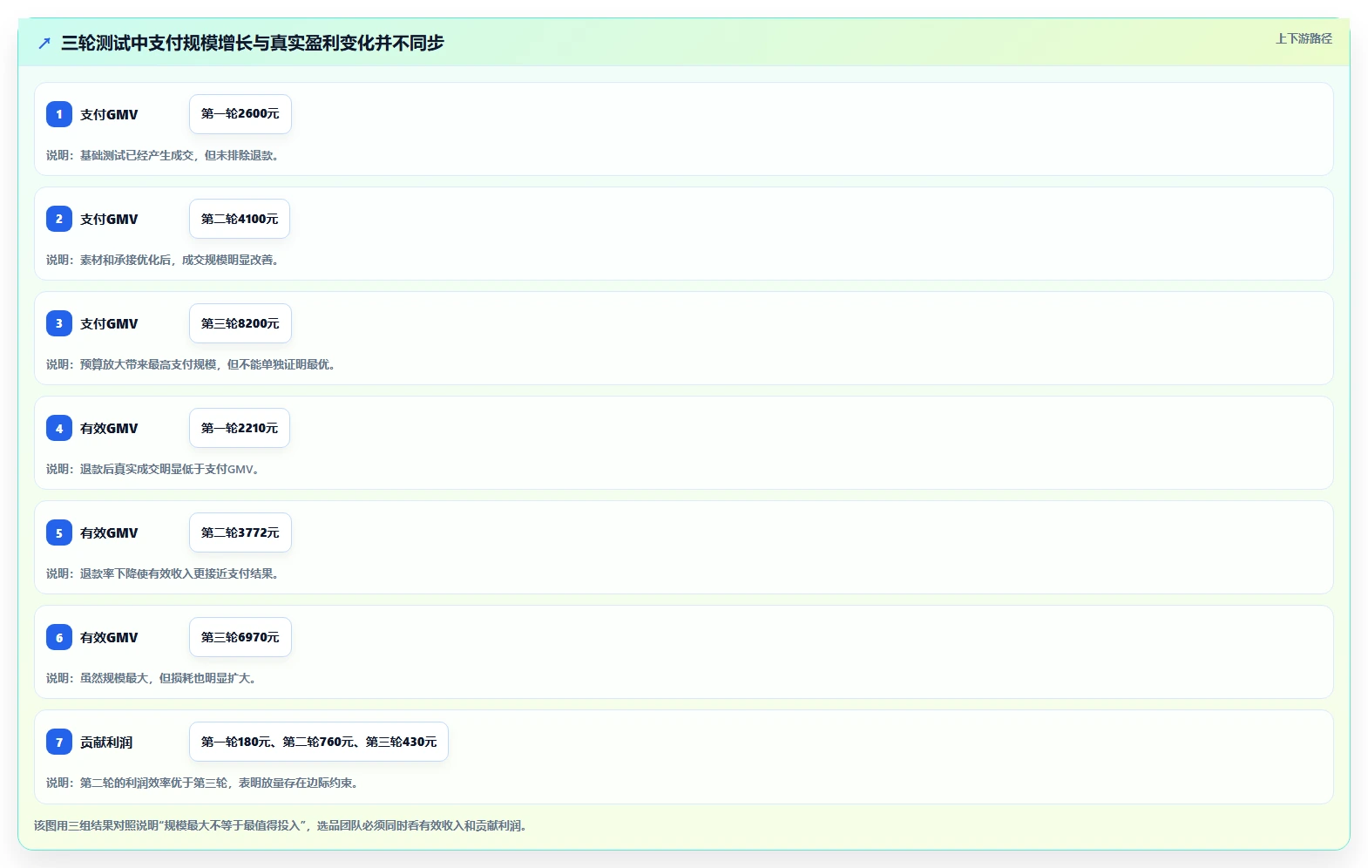Click step badge number 5
The height and width of the screenshot is (868, 1368).
(x=59, y=532)
